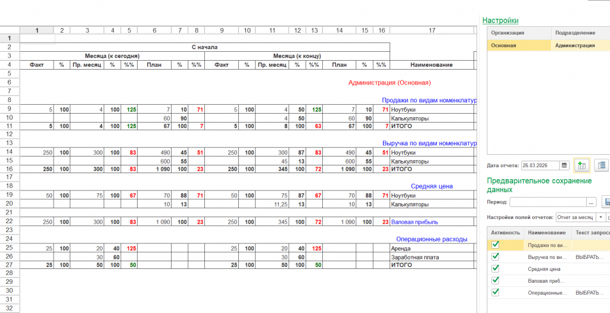Select spreadsheet column header 6
The height and width of the screenshot is (313, 610).
(154, 30)
